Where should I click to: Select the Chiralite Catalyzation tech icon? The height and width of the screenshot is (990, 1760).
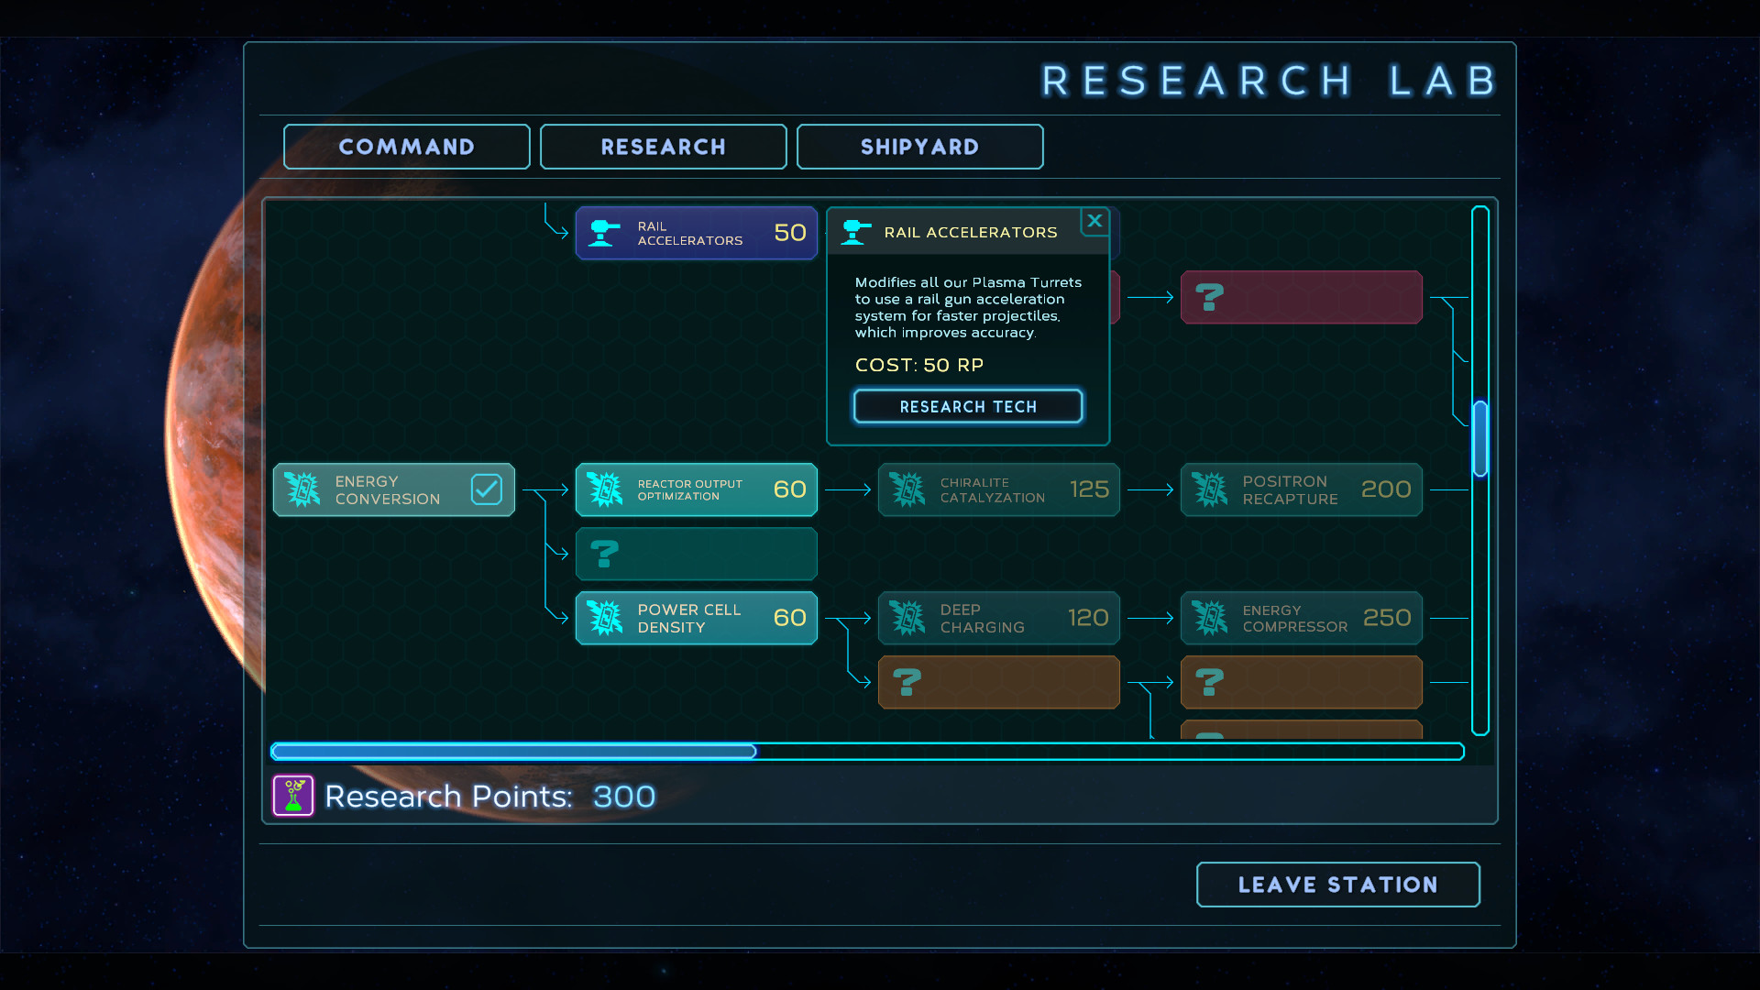point(908,489)
